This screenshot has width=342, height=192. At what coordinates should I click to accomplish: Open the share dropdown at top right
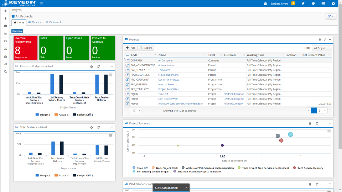[x=331, y=16]
